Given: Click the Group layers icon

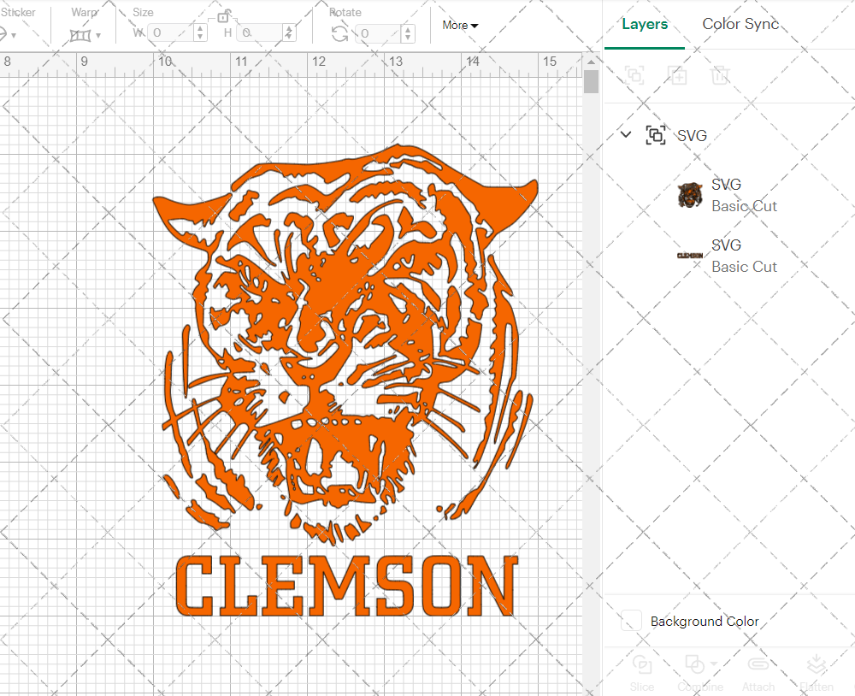Looking at the screenshot, I should 634,75.
